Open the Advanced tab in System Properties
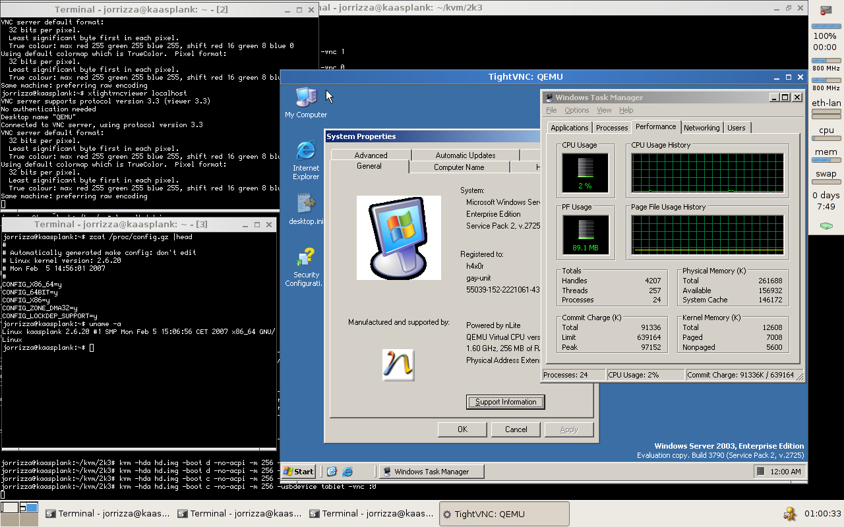 coord(371,155)
